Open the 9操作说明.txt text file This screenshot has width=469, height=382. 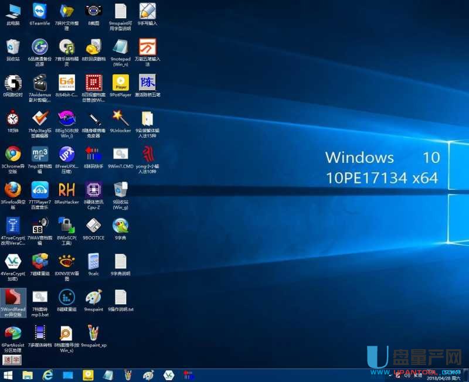(x=121, y=301)
